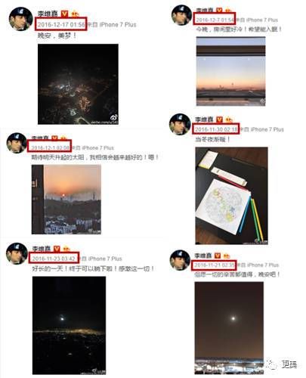Open coloring page with pencils photo
Viewport: 306px width, 378px height.
[231, 196]
